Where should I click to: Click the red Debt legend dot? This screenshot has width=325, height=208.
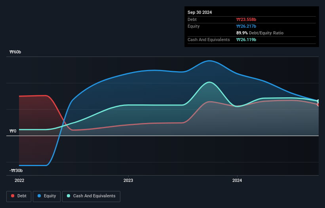(x=13, y=196)
